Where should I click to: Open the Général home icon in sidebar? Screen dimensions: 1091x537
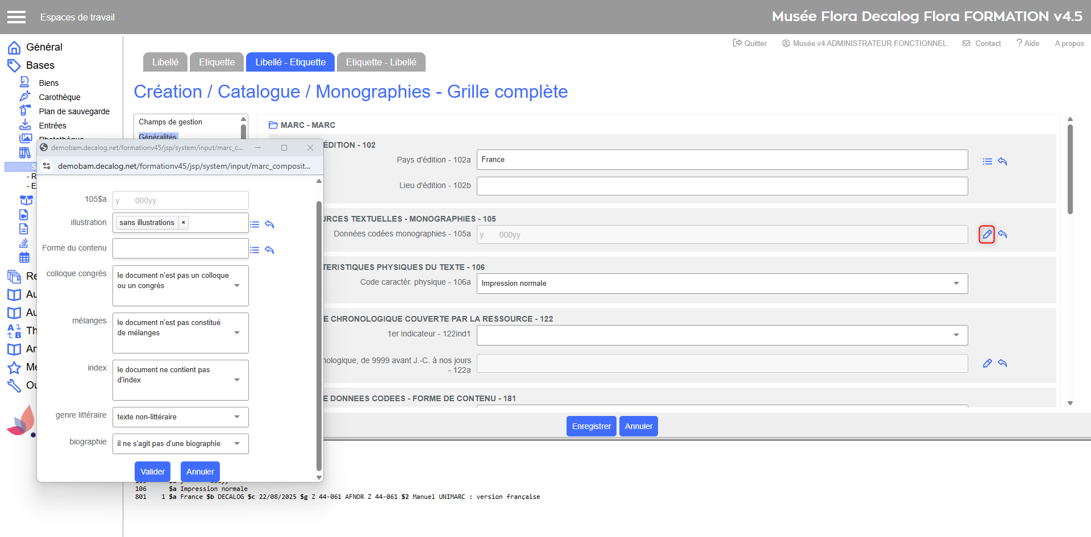(14, 47)
